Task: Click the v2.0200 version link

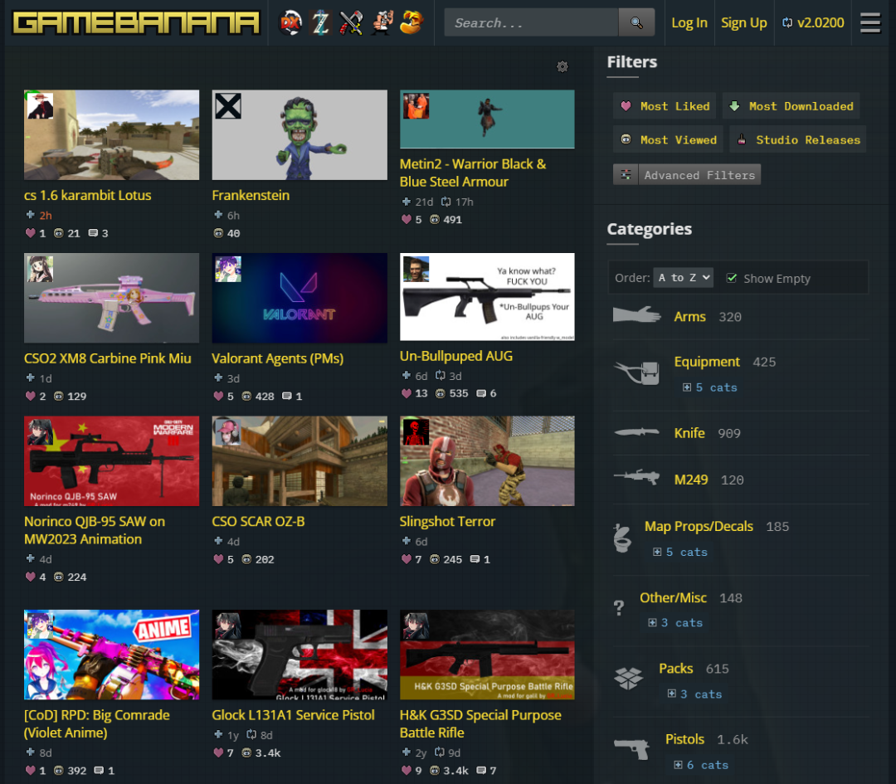Action: click(x=813, y=23)
